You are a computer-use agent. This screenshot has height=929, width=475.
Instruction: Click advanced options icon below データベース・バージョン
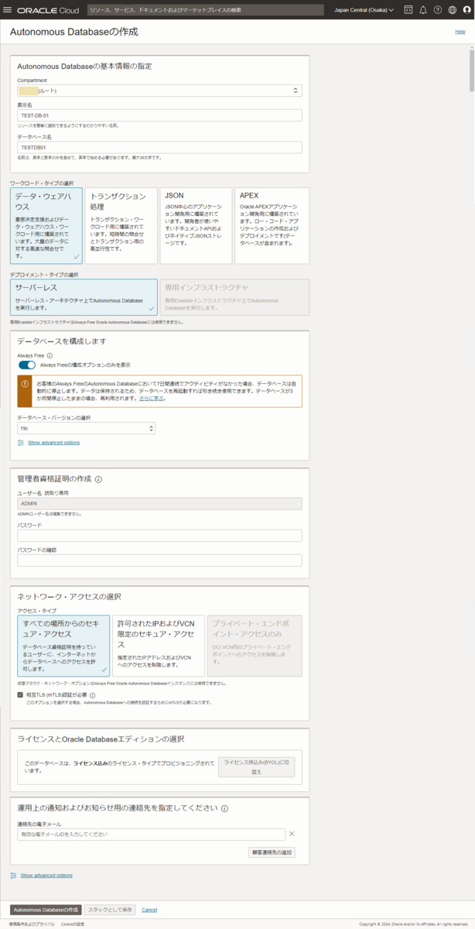21,443
